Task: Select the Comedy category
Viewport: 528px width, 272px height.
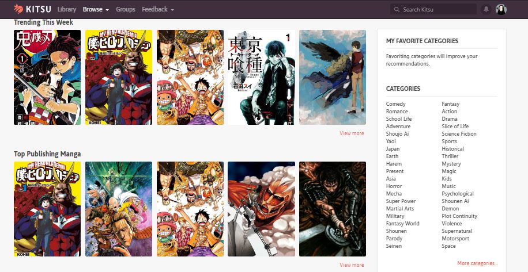Action: click(395, 104)
